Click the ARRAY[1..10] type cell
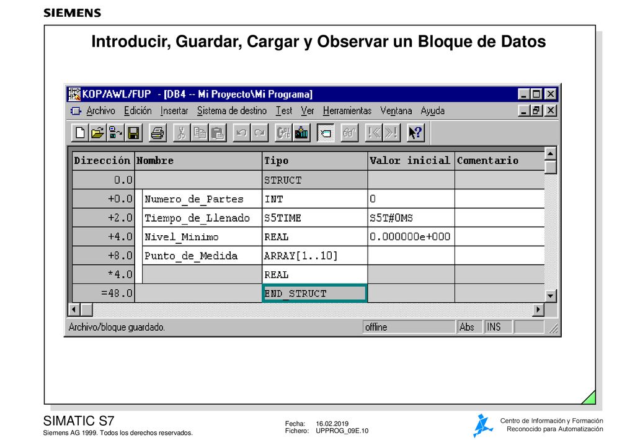 point(314,256)
